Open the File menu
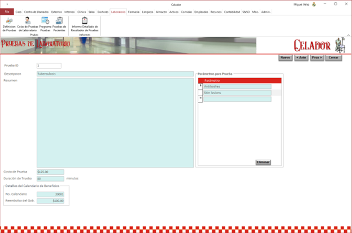This screenshot has height=233, width=352. 6,12
